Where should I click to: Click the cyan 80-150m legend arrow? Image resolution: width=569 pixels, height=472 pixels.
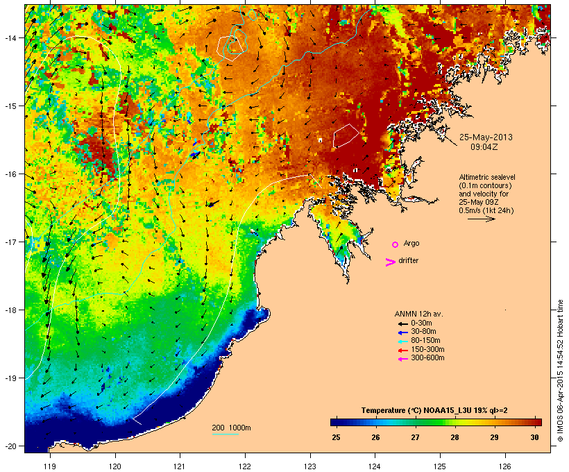tap(402, 342)
